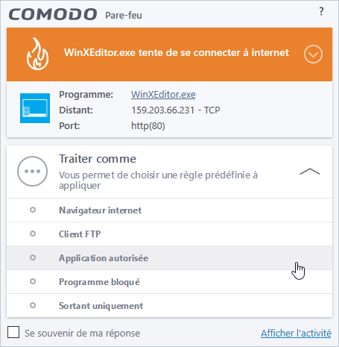Select Application autorisée radio button
This screenshot has width=339, height=347.
(33, 257)
